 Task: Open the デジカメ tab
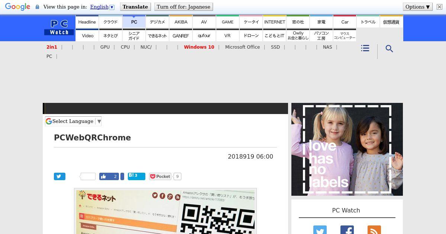coord(157,22)
